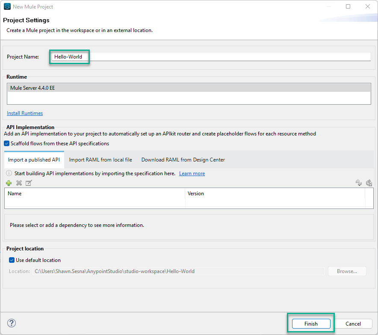This screenshot has height=335, width=378.
Task: Click the Install Runtimes link
Action: [x=25, y=113]
